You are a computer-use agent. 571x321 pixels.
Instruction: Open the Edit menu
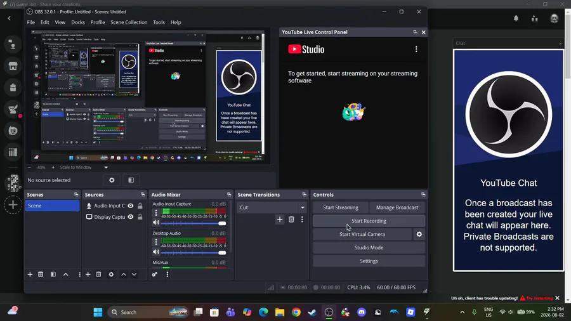coord(45,22)
